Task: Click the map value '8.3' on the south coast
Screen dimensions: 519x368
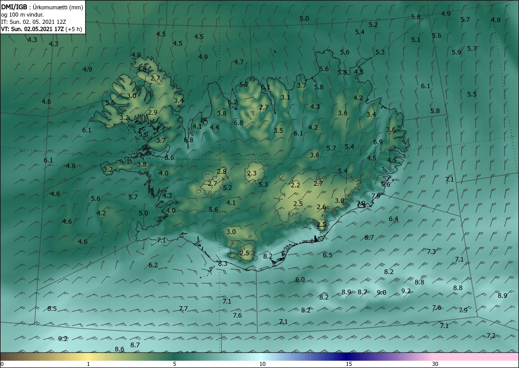Action: (x=223, y=264)
